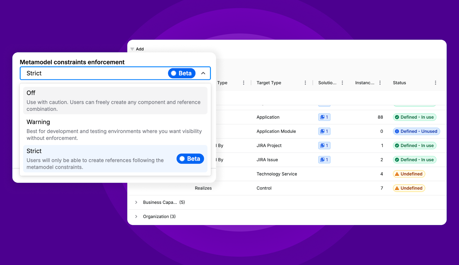Image resolution: width=459 pixels, height=265 pixels.
Task: Click solution badge in Application Module row
Action: (324, 131)
